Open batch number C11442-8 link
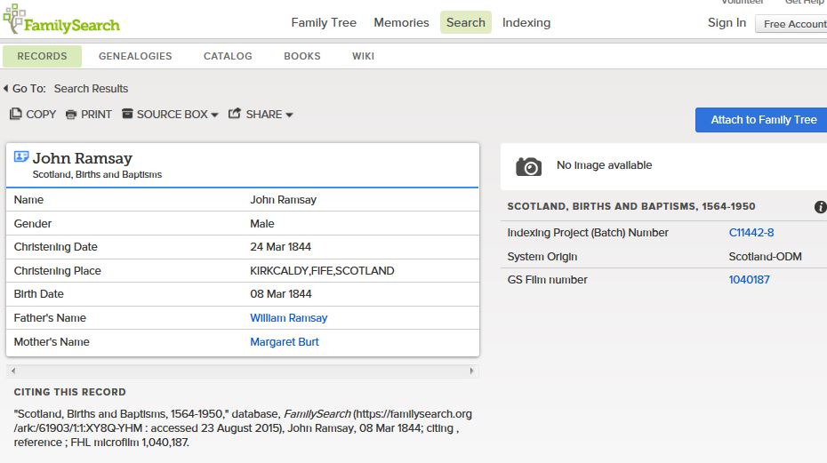 (751, 233)
